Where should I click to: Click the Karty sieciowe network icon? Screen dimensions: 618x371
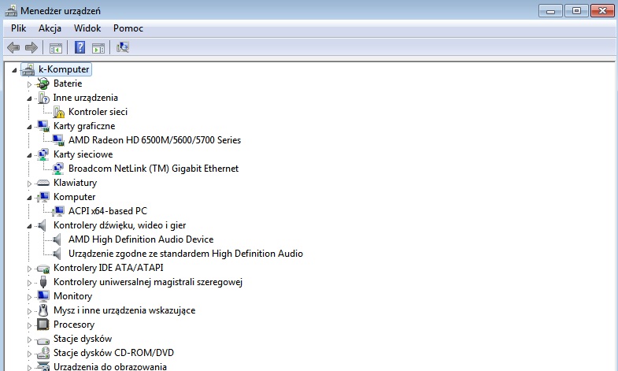click(x=43, y=154)
